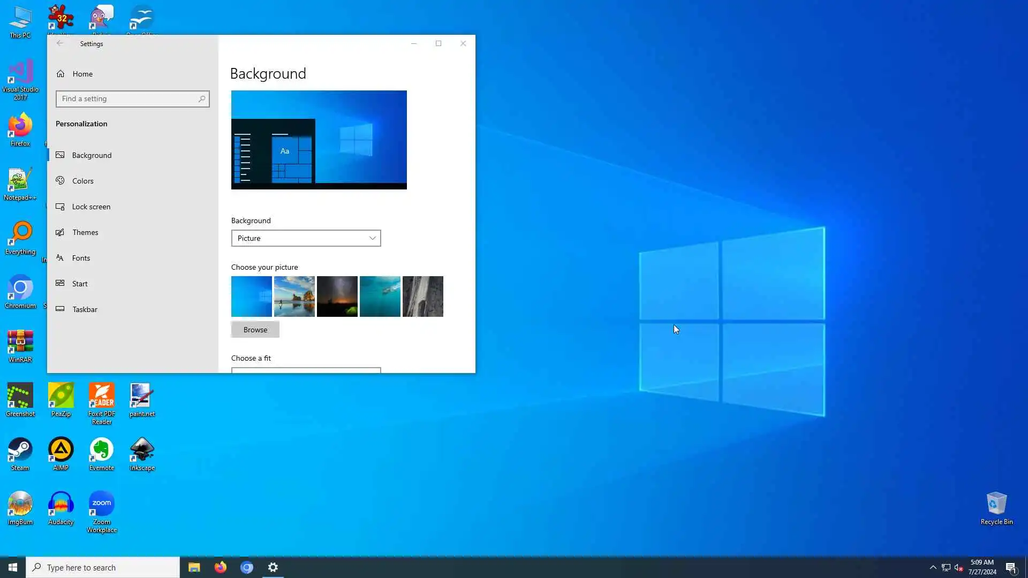Choose the beach rock landscape picture thumbnail
Screen dimensions: 1028x578
pyautogui.click(x=294, y=296)
